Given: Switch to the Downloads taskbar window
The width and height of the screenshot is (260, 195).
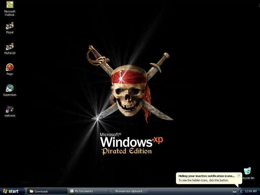Looking at the screenshot, I should click(x=47, y=191).
